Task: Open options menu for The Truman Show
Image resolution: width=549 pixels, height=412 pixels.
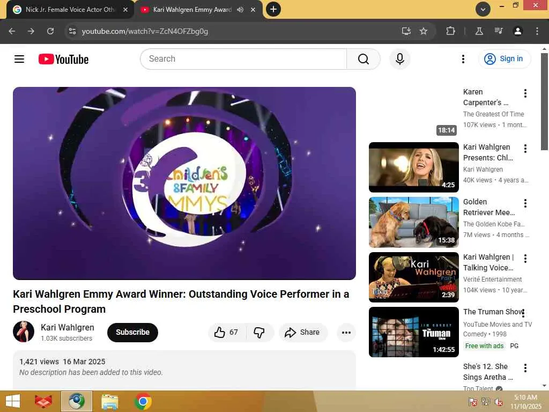Action: pyautogui.click(x=523, y=313)
